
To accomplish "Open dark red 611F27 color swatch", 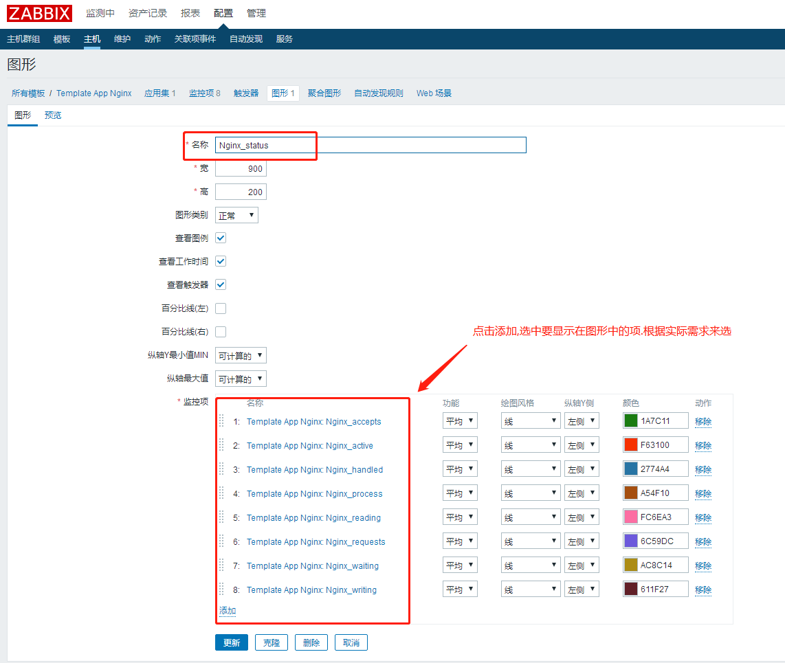I will click(631, 589).
